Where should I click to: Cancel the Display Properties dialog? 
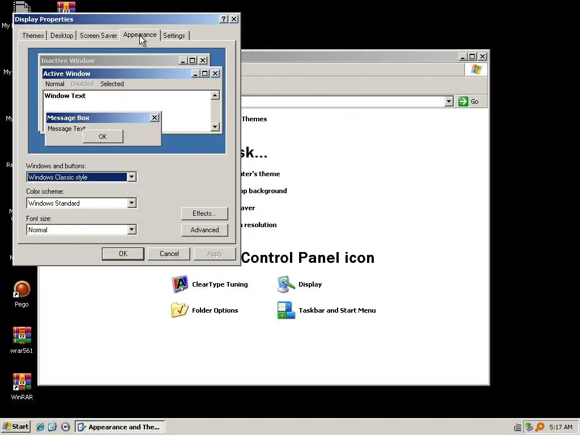point(169,253)
